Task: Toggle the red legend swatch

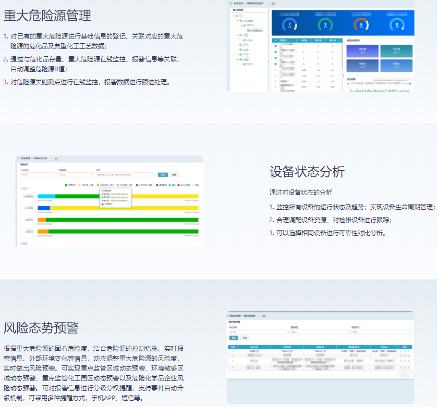Action: click(179, 185)
